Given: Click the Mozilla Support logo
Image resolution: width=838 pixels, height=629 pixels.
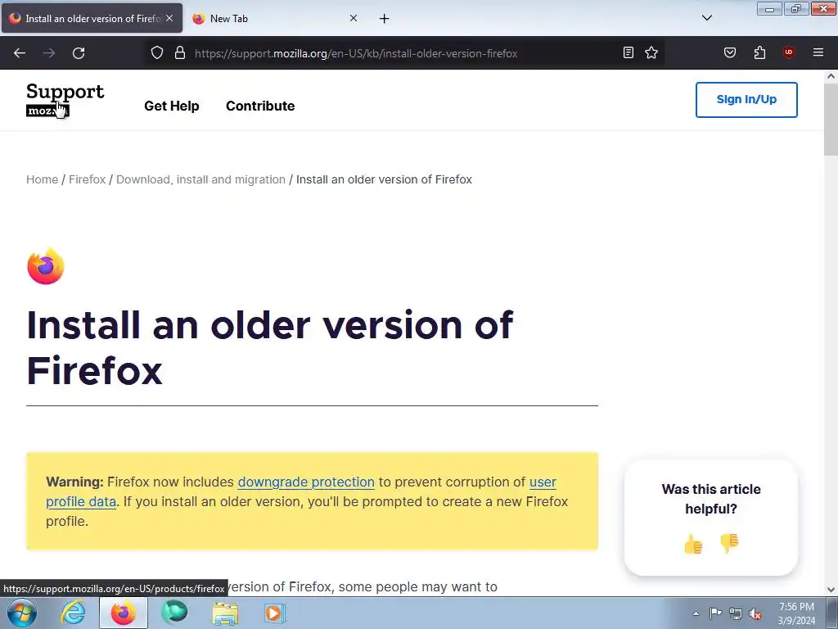Looking at the screenshot, I should click(x=65, y=99).
